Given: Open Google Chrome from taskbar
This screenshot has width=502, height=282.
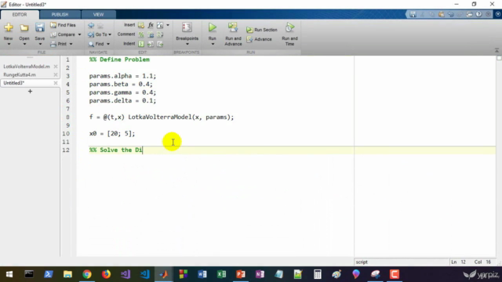Looking at the screenshot, I should point(87,274).
